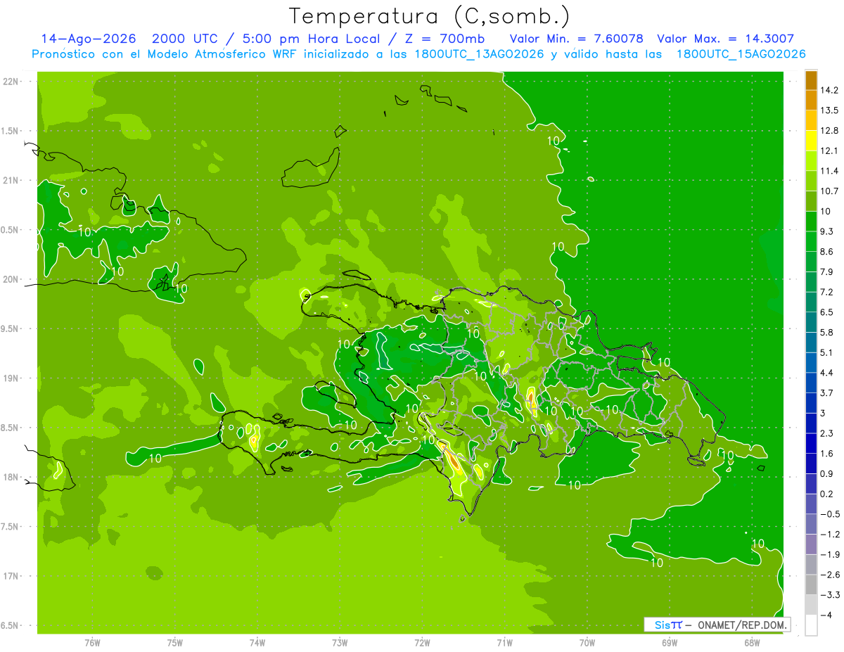This screenshot has height=652, width=844.
Task: Click the latitude label "19N"
Action: coord(11,378)
